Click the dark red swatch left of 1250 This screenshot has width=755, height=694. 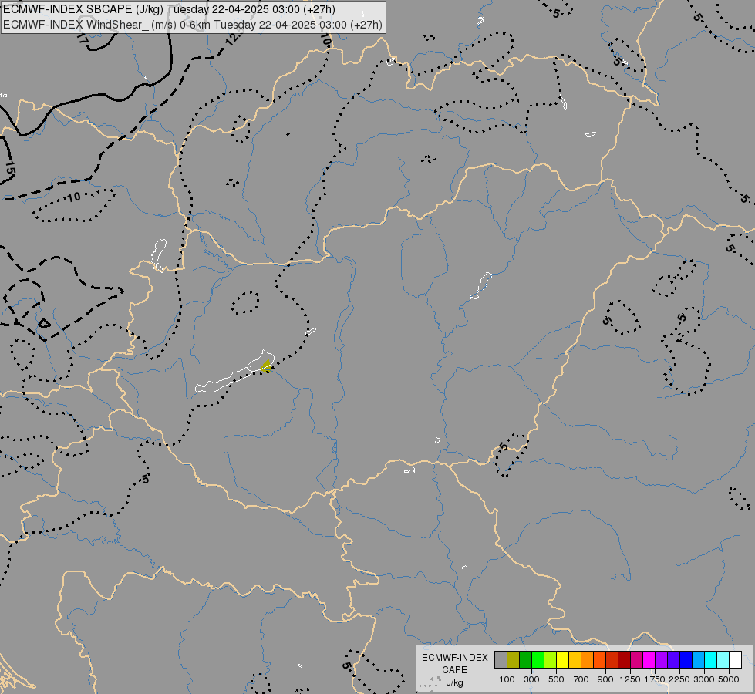624,660
